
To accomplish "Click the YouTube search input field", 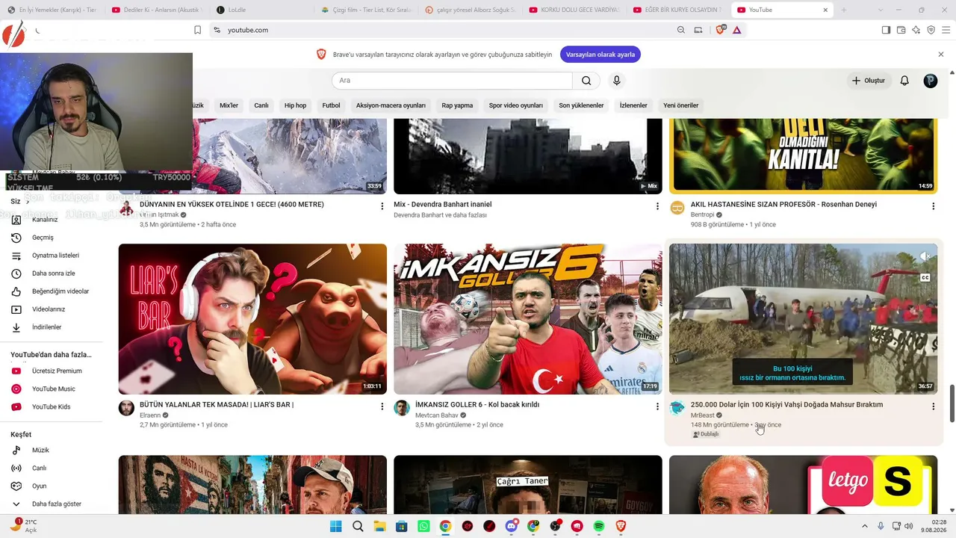I will [452, 81].
